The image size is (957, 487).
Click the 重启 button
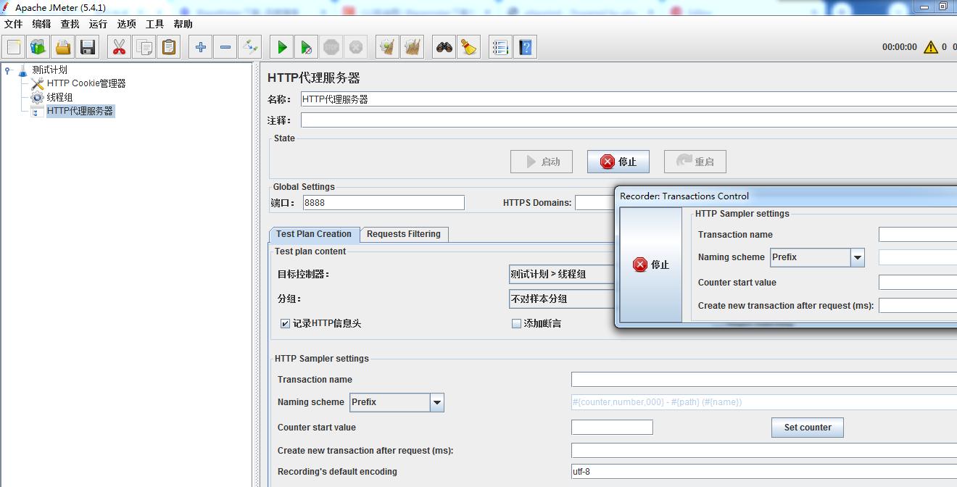point(695,162)
